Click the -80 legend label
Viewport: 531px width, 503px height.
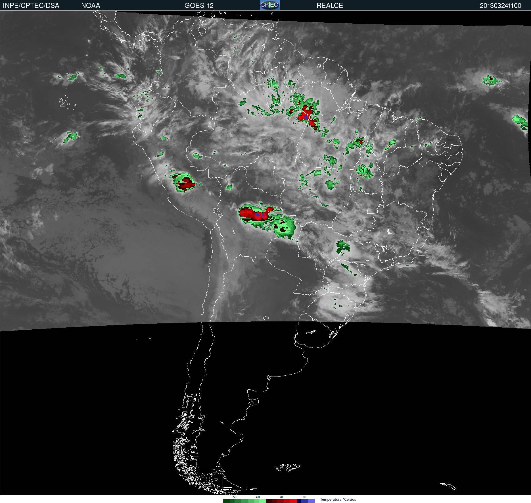[304, 497]
